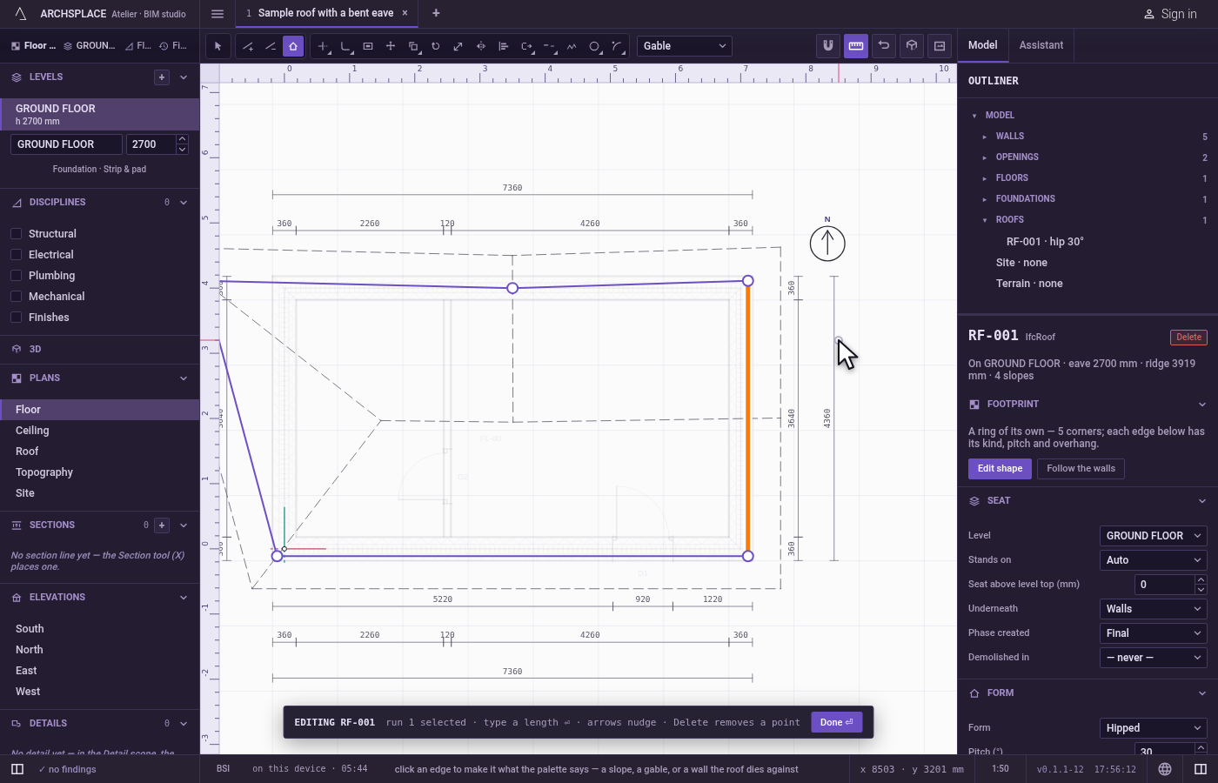Select RF-001 hip 30° in outliner
Screen dimensions: 1218x783
click(1045, 242)
